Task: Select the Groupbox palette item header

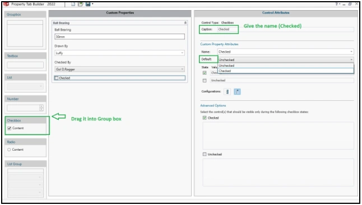Action: point(25,15)
